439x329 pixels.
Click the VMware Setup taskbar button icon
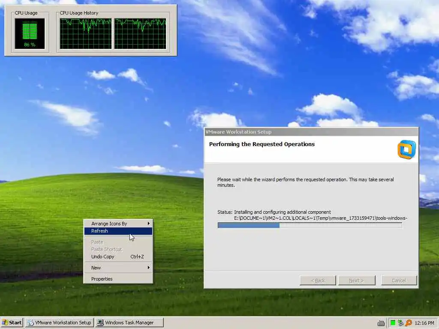point(30,323)
